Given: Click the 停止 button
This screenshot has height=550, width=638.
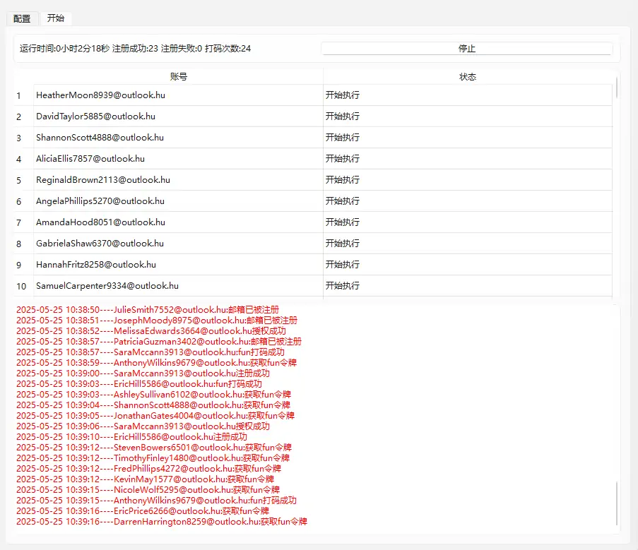Looking at the screenshot, I should pos(467,49).
